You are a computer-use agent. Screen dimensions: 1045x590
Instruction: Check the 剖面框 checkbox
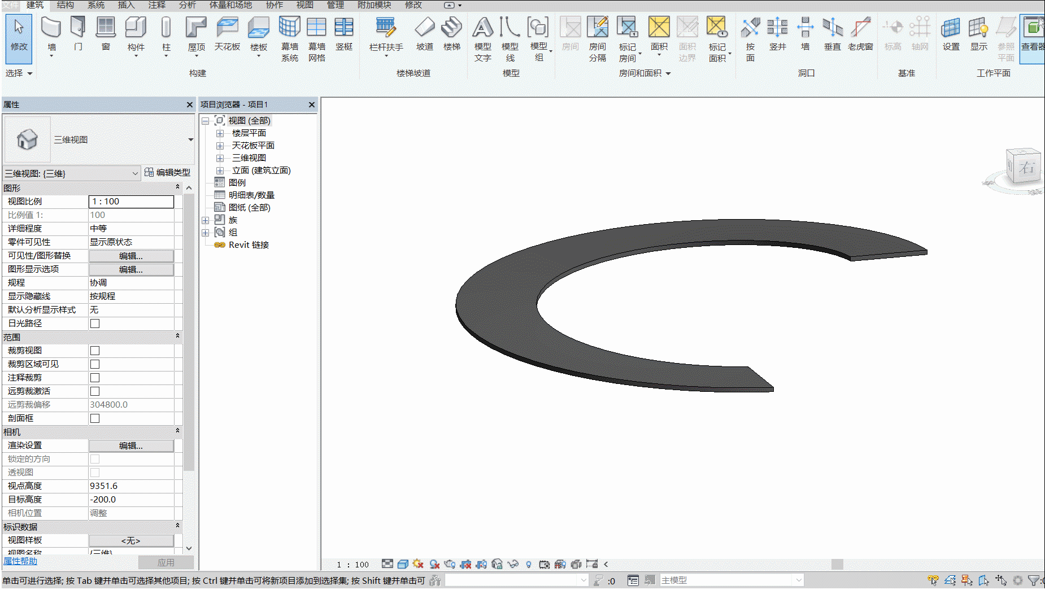[95, 418]
